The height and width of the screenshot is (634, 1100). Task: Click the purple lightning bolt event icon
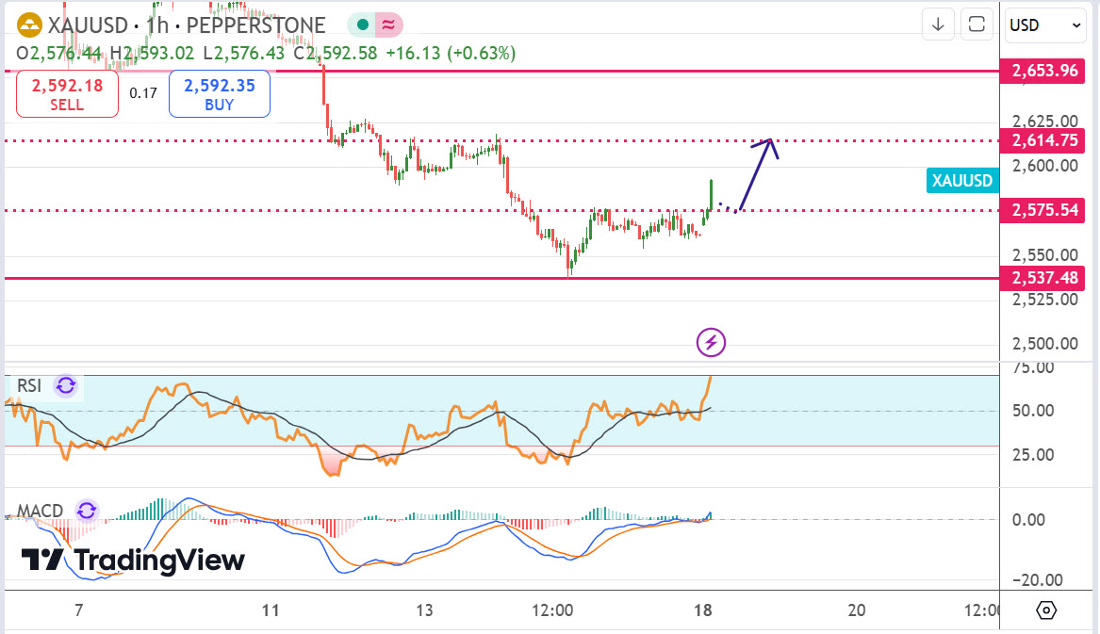coord(711,342)
